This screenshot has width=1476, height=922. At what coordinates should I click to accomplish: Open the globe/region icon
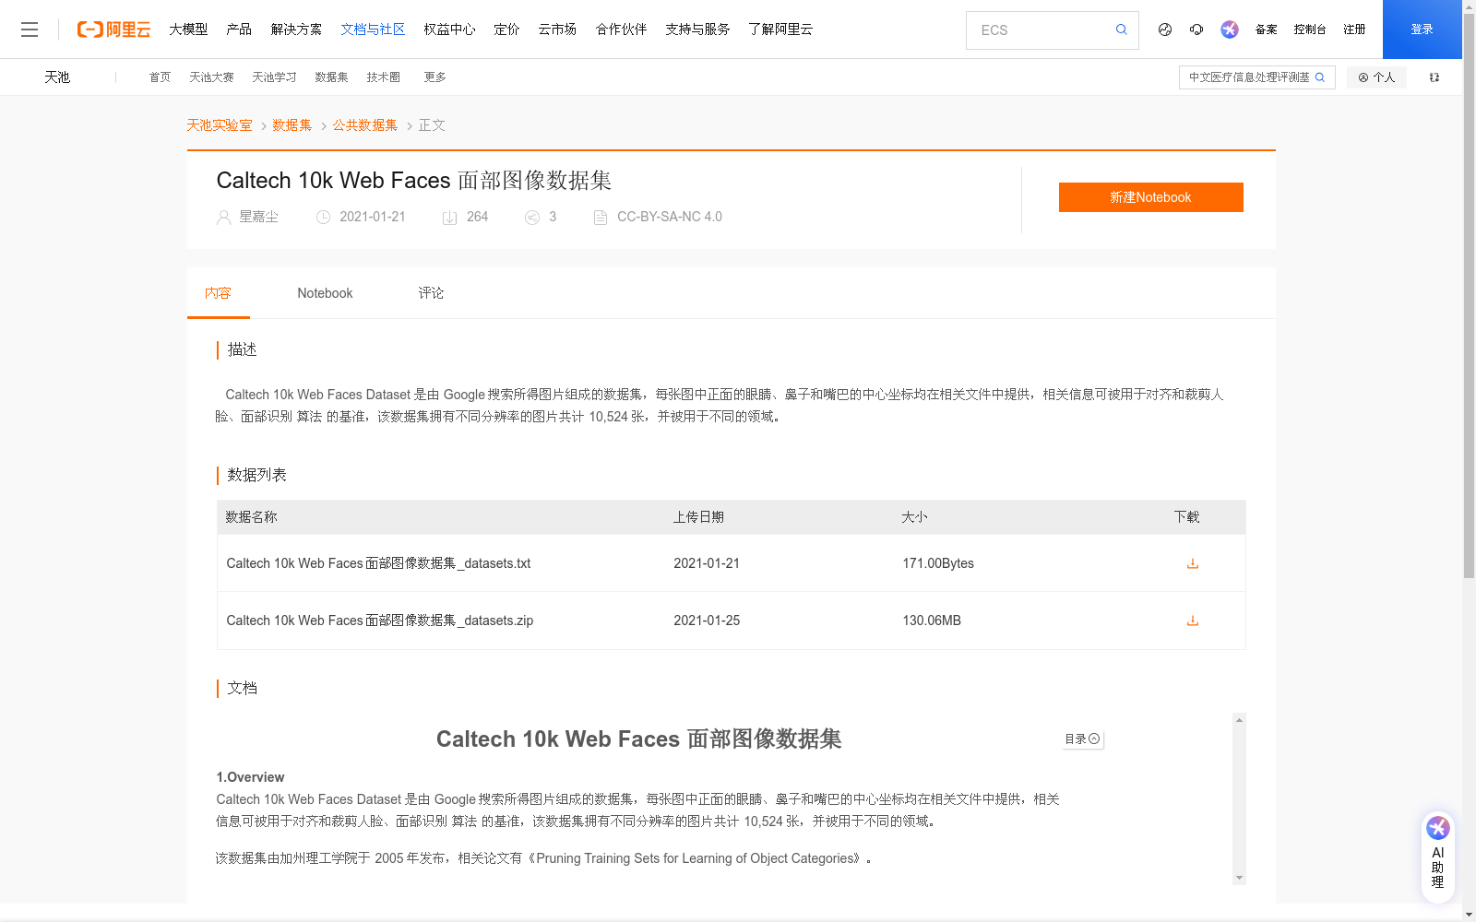1165,30
